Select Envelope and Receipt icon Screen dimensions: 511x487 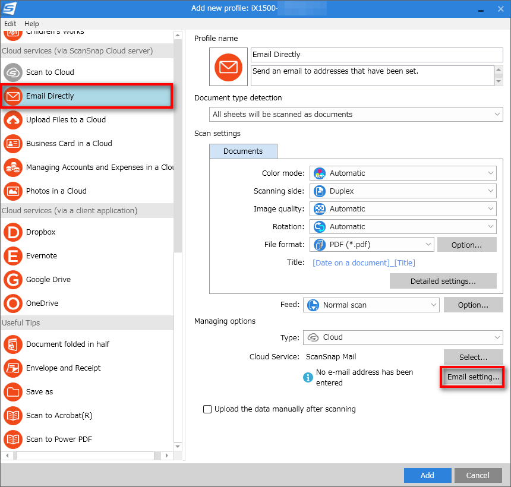click(13, 368)
